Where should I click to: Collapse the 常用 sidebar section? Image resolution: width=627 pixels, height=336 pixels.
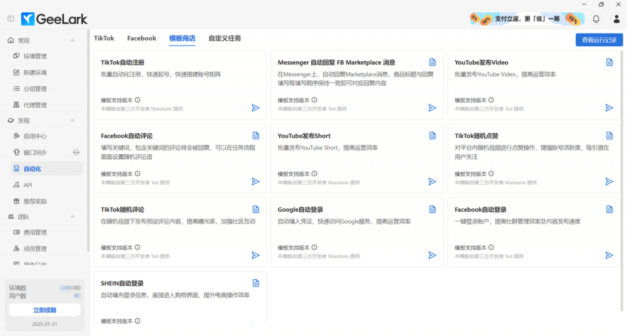pos(72,40)
